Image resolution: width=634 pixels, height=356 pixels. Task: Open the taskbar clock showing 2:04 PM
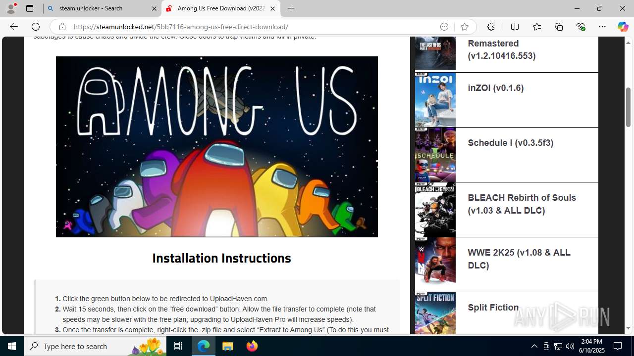coord(591,346)
